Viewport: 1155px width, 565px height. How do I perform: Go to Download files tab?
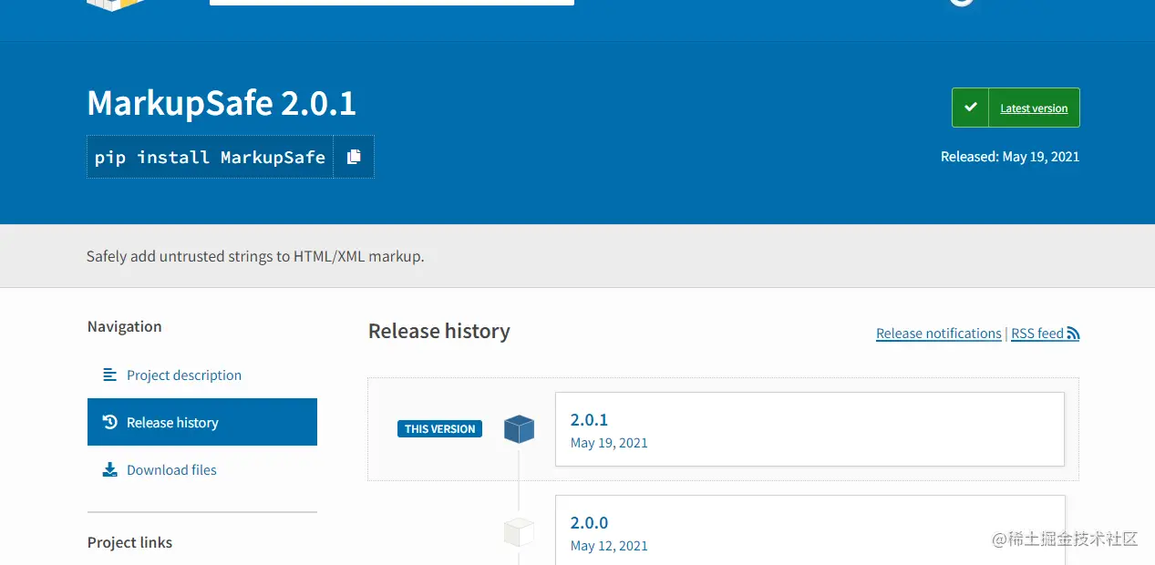(x=202, y=469)
